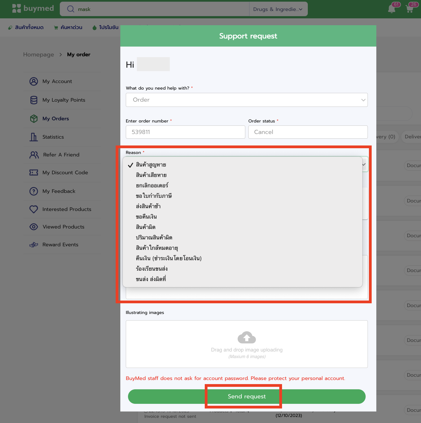Click the Statistics chart icon
421x423 pixels.
point(34,137)
